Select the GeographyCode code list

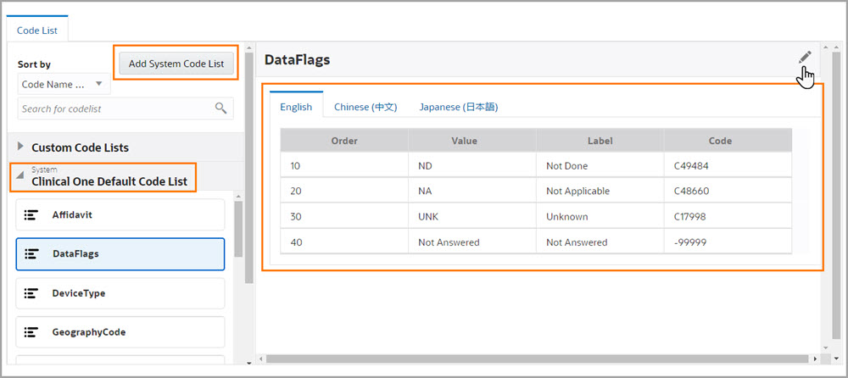120,332
